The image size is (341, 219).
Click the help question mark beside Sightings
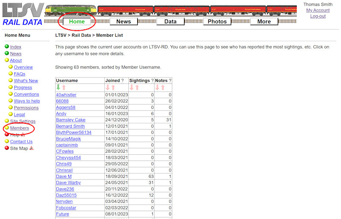click(152, 80)
